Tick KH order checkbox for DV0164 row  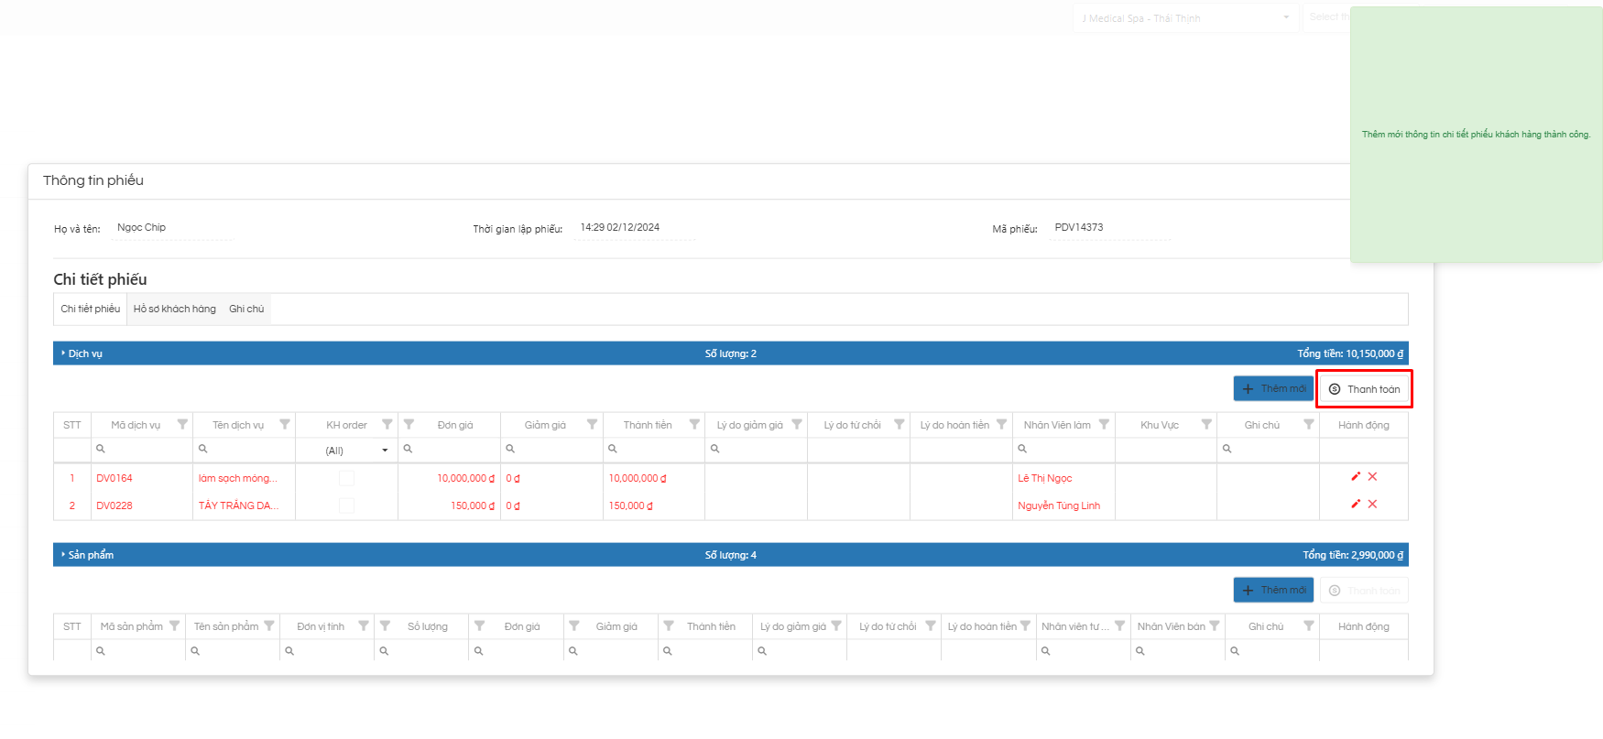pyautogui.click(x=346, y=478)
